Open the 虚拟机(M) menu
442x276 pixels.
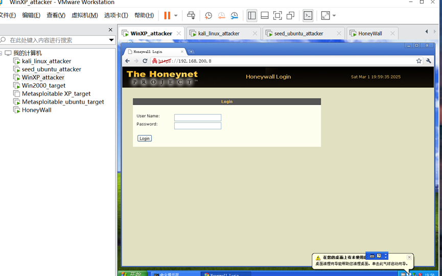(x=84, y=15)
